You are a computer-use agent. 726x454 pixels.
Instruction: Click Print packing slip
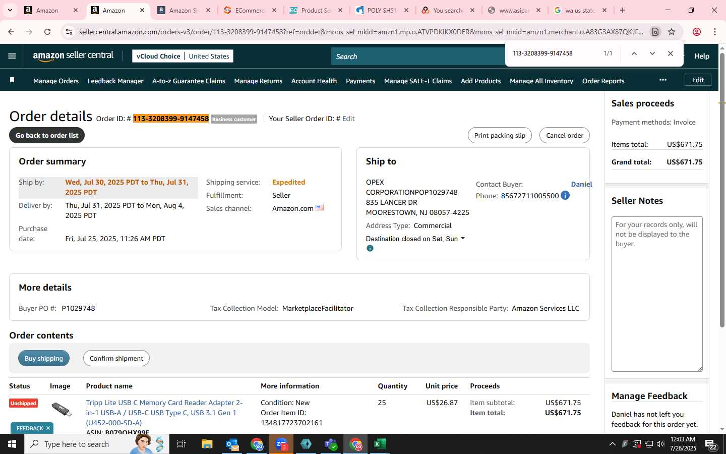click(500, 135)
